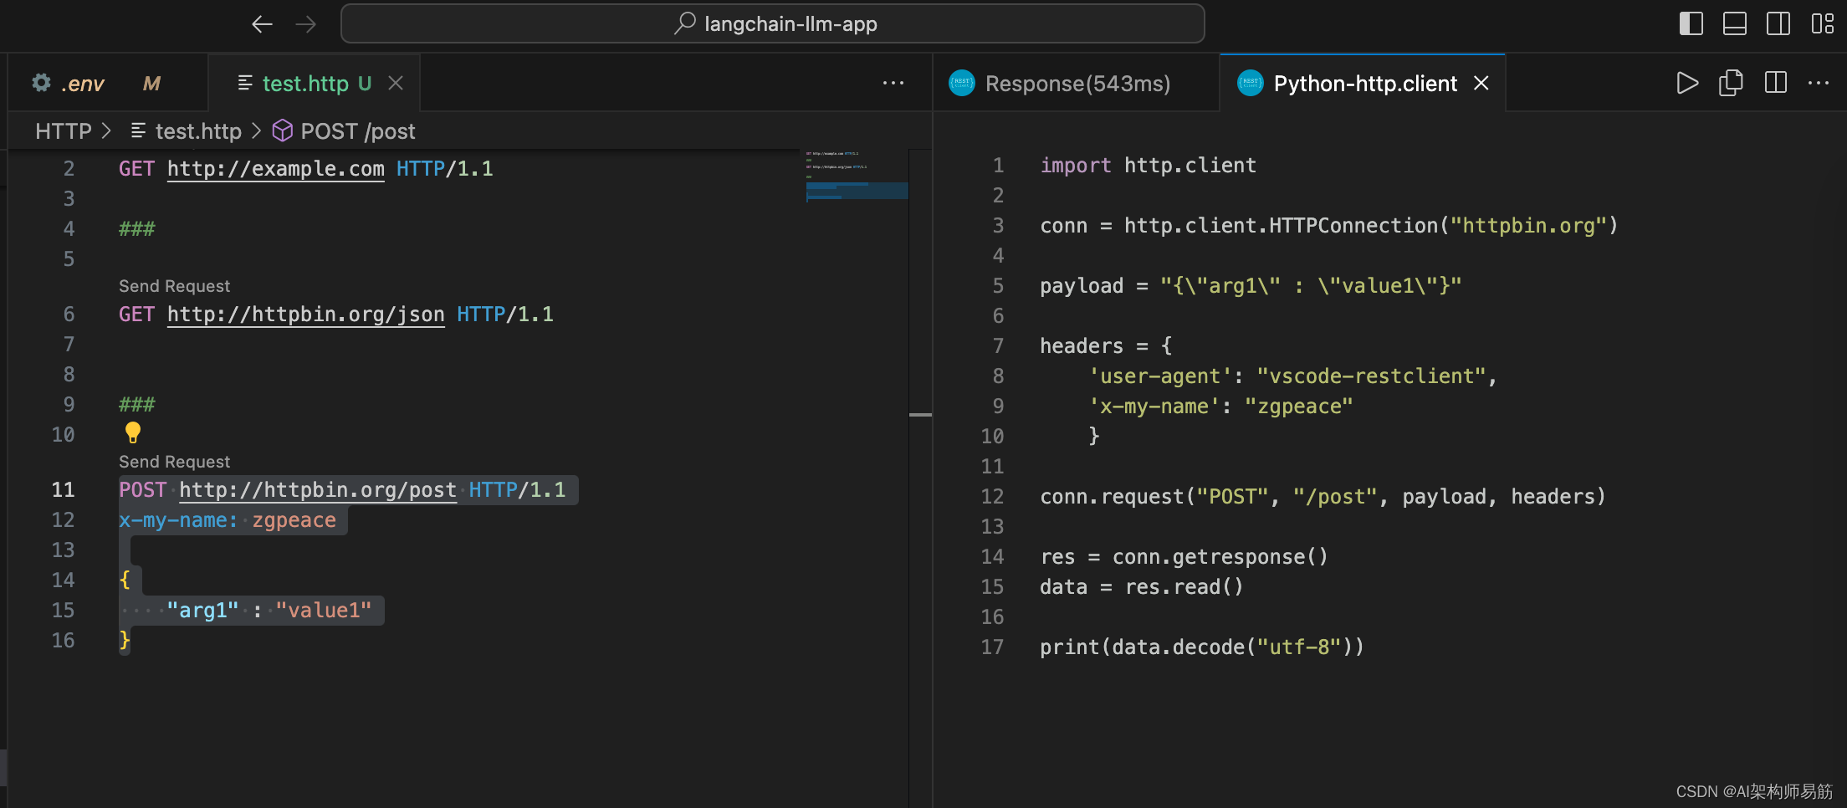Image resolution: width=1847 pixels, height=808 pixels.
Task: Click the gear icon on .env tab
Action: [41, 83]
